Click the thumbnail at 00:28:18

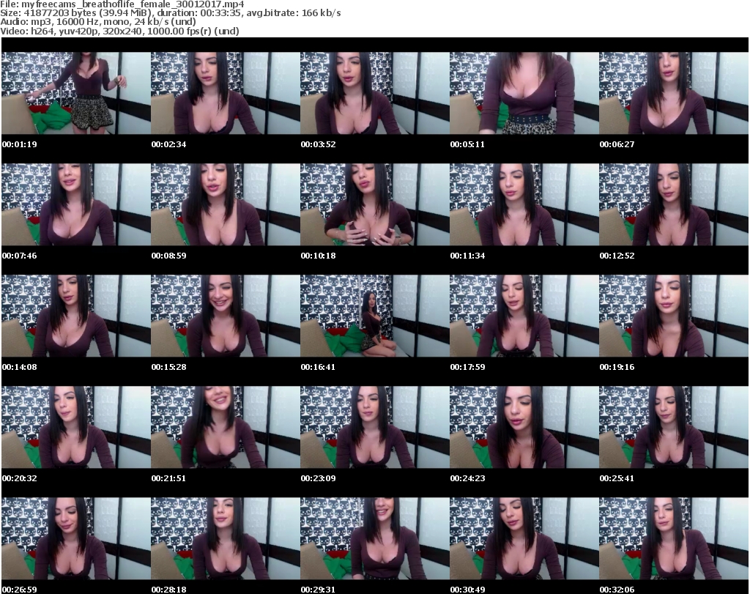[x=226, y=539]
